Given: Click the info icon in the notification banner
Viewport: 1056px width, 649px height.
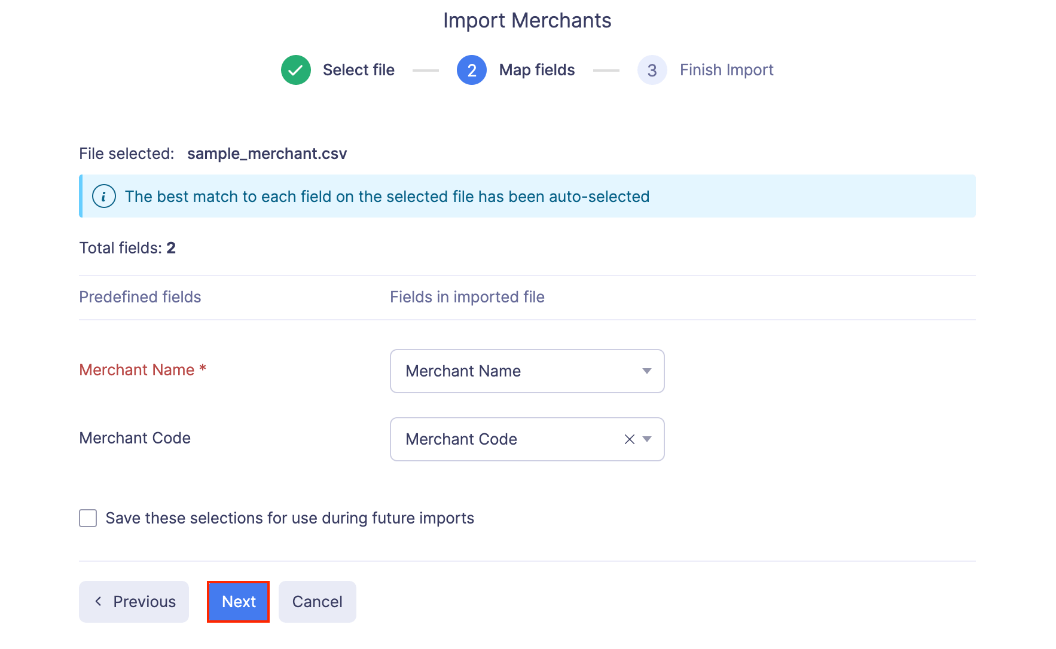Looking at the screenshot, I should tap(103, 196).
